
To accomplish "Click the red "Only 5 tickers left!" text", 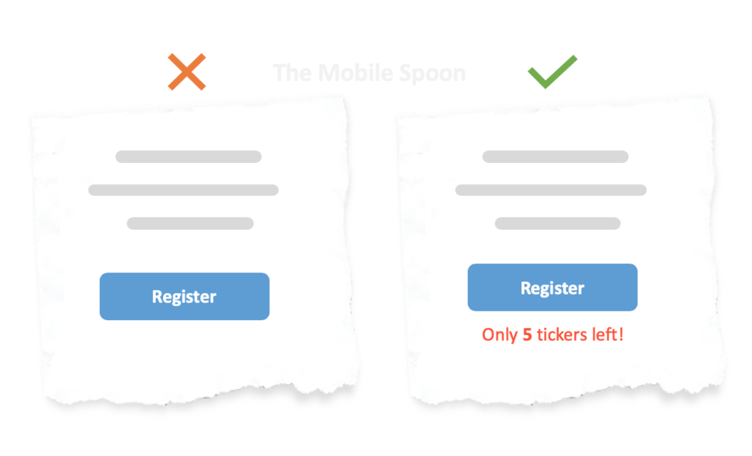I will point(552,335).
